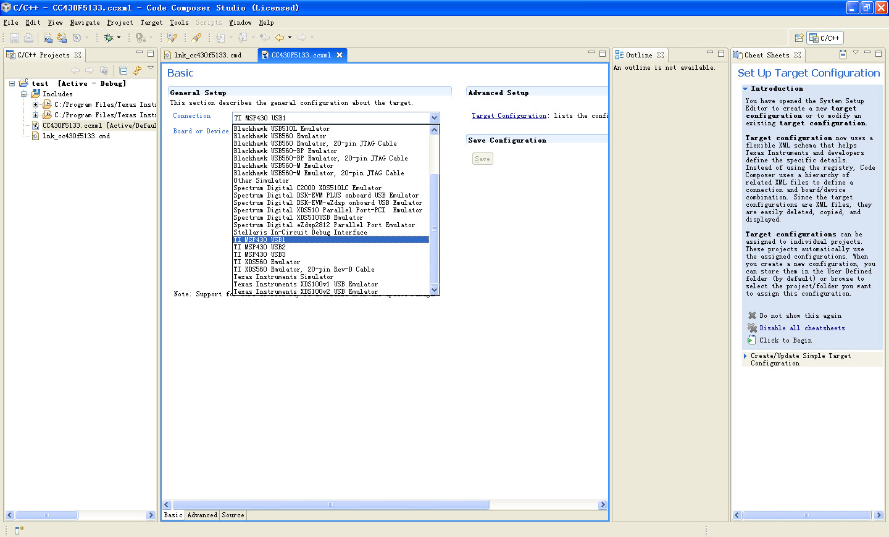Click the Forward navigation arrow icon
Screen dimensions: 889x537
click(302, 38)
